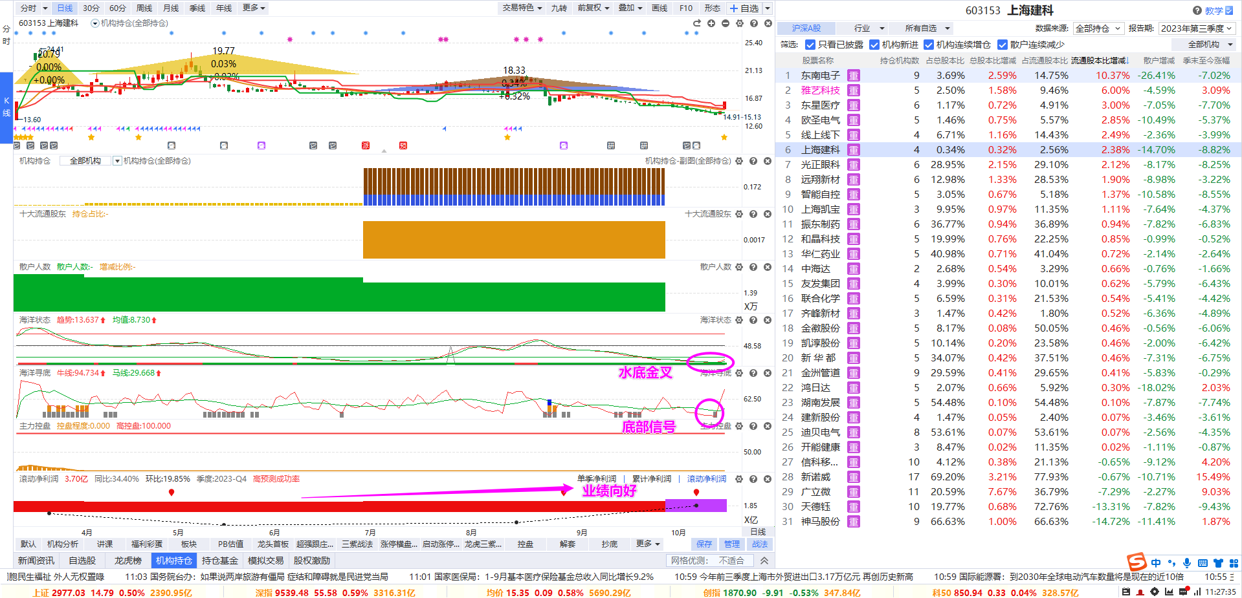Click the 九转 button

pyautogui.click(x=559, y=8)
